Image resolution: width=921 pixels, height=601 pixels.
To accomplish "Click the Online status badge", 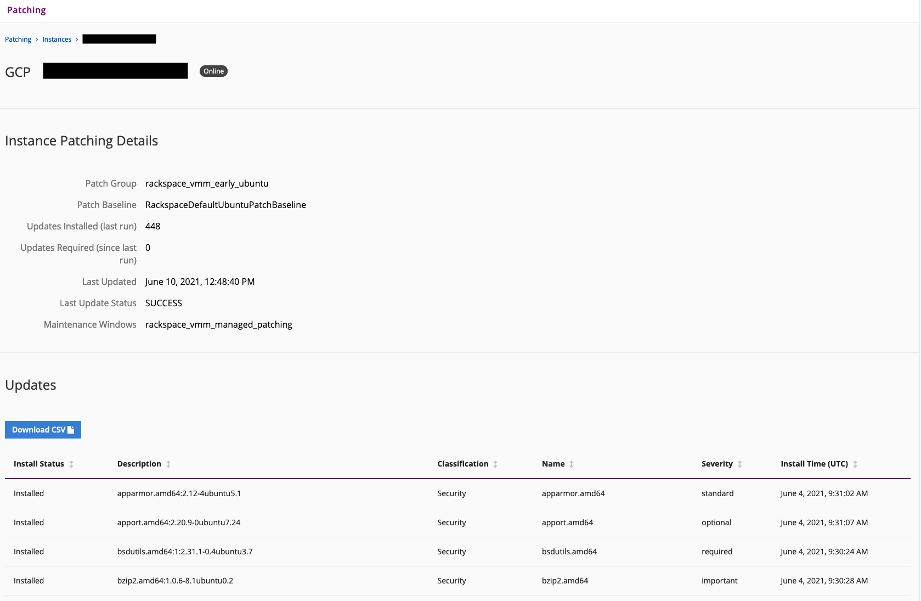I will (213, 71).
